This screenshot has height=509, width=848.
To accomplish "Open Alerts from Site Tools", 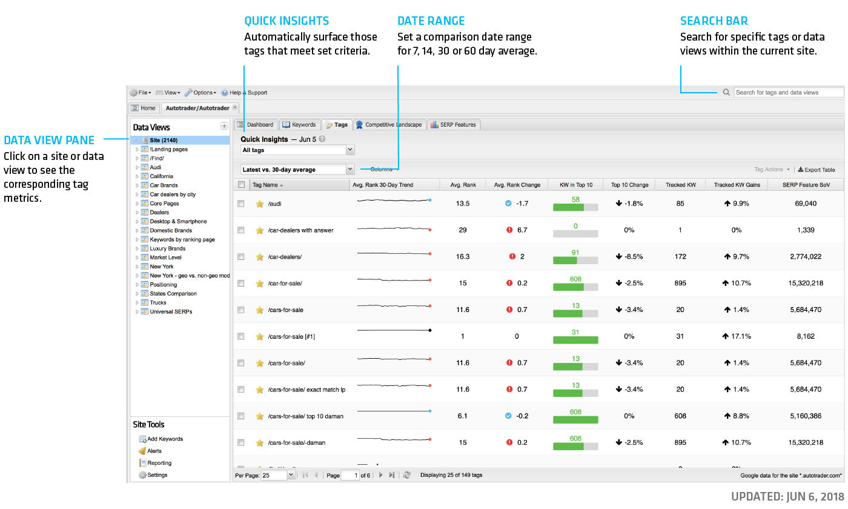I will point(154,451).
